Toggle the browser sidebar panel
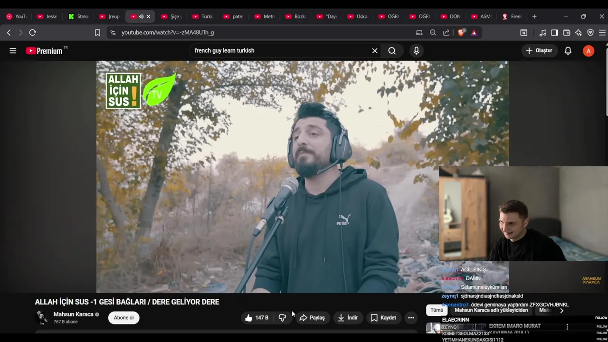This screenshot has height=342, width=608. 554,33
